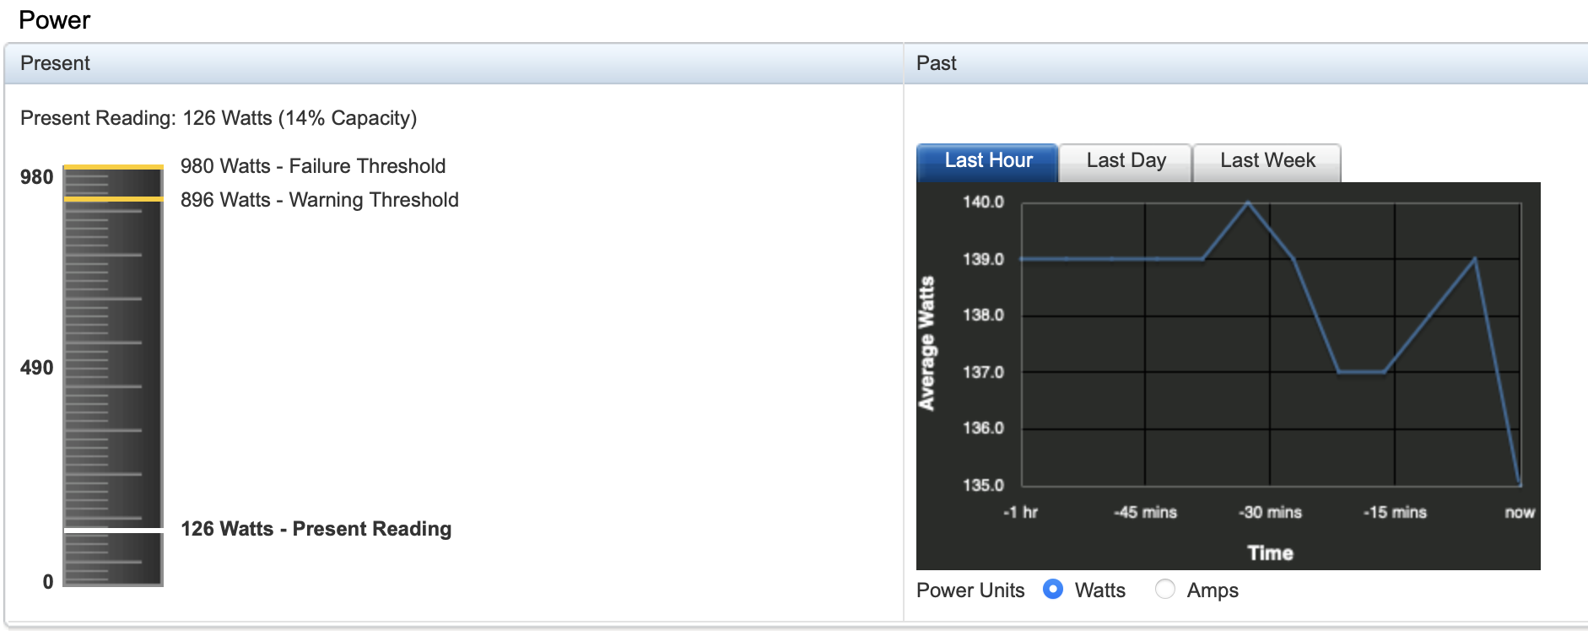Select the Watts power unit radio button
This screenshot has width=1588, height=636.
click(1053, 589)
